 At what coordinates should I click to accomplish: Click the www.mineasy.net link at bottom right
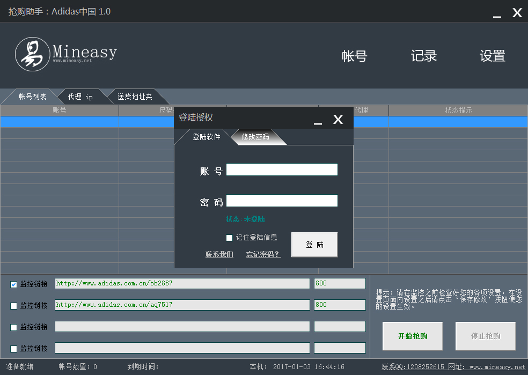point(498,366)
